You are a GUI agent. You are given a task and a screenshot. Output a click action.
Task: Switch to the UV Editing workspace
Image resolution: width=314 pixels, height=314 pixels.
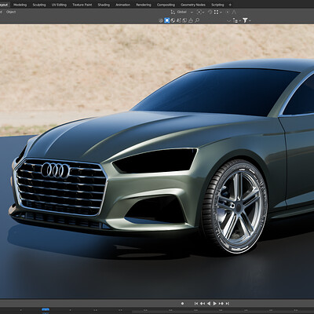point(59,5)
